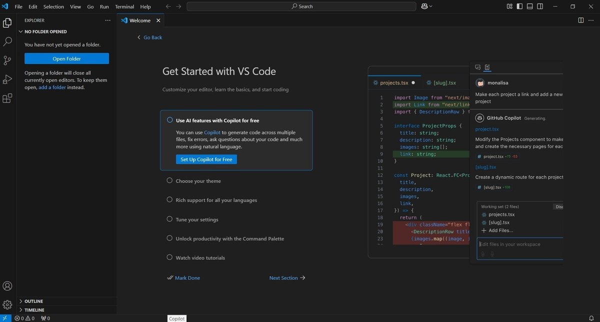Open the Accounts menu icon

coord(7,286)
